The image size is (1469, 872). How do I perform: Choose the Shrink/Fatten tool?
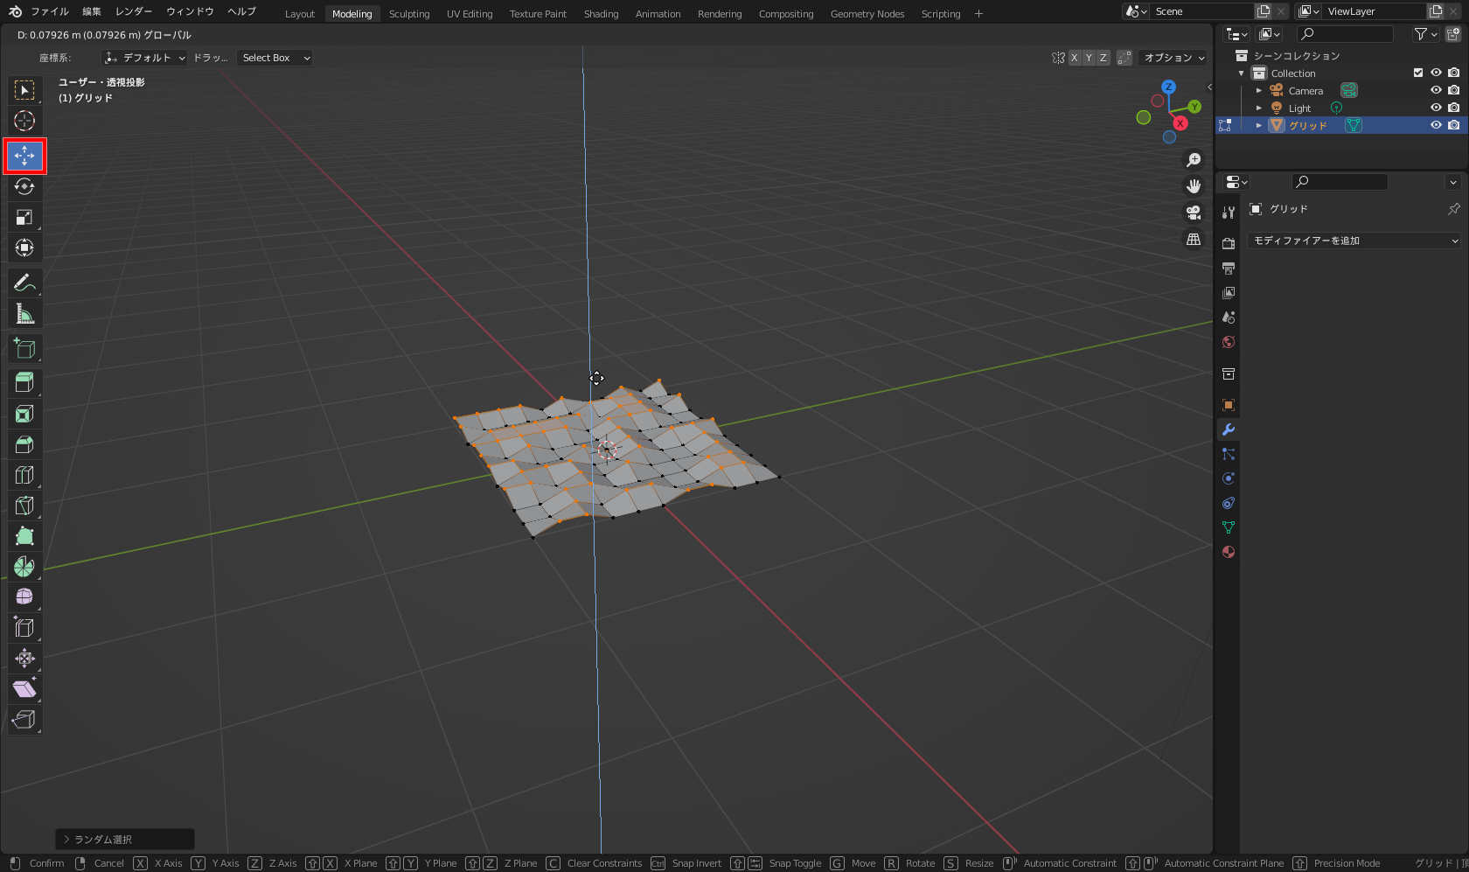click(24, 658)
